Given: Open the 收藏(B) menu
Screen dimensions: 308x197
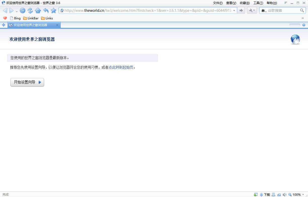Looking at the screenshot, I should coord(245,3).
